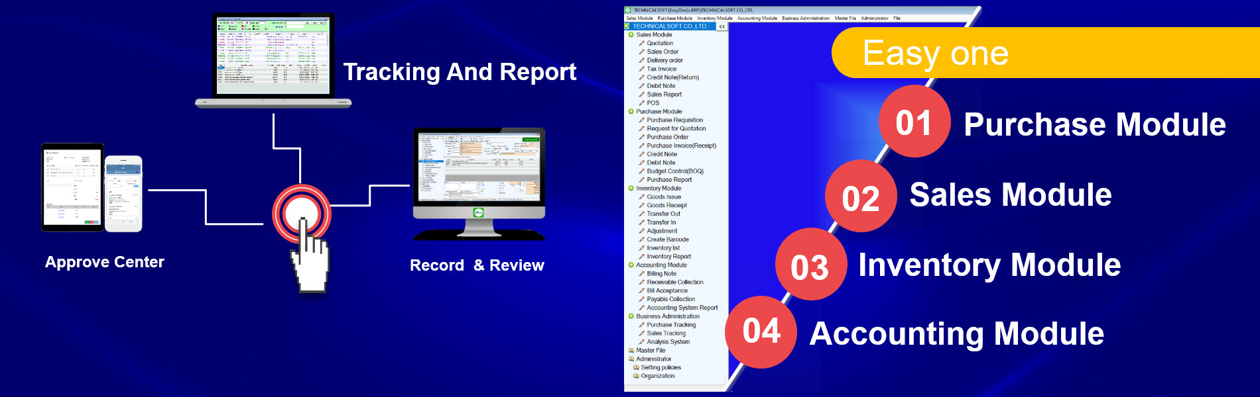Open Billing Note in the tree

[662, 274]
